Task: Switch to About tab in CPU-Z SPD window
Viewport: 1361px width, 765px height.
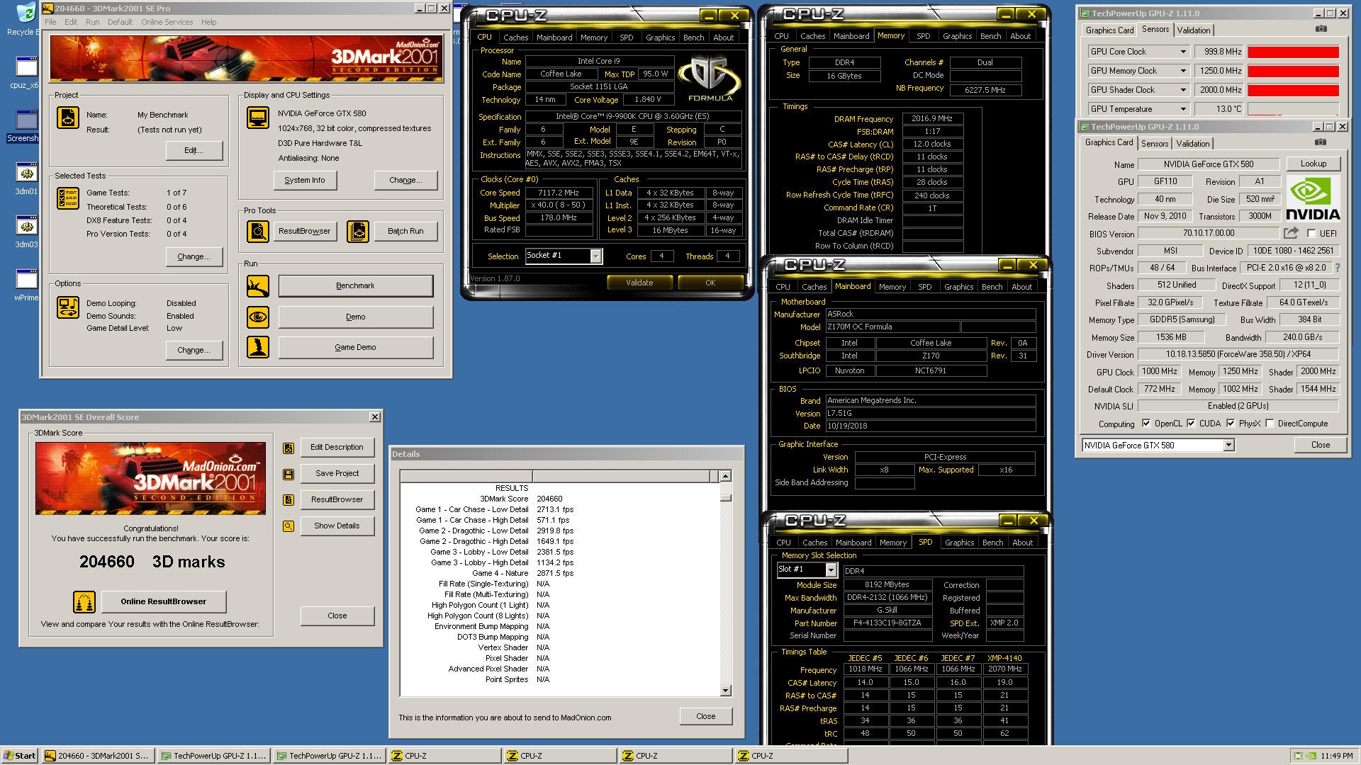Action: point(1022,543)
